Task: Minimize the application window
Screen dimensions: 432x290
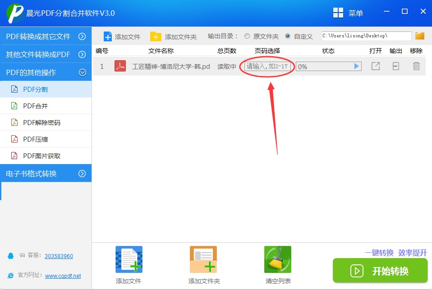Action: pos(386,11)
